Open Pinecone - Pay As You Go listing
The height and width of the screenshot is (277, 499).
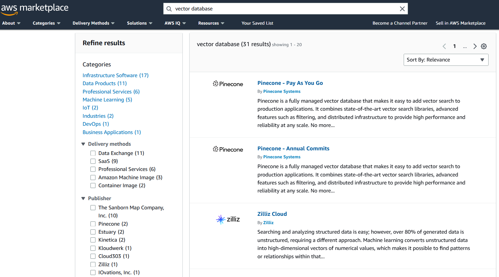290,83
